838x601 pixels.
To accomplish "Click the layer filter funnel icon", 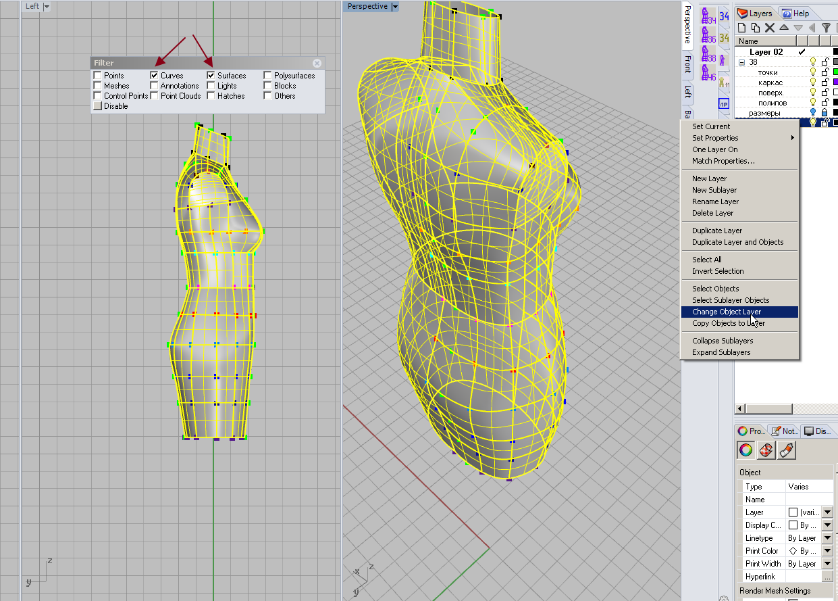I will coord(826,28).
